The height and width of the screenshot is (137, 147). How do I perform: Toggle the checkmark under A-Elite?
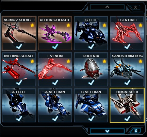[x=19, y=118]
